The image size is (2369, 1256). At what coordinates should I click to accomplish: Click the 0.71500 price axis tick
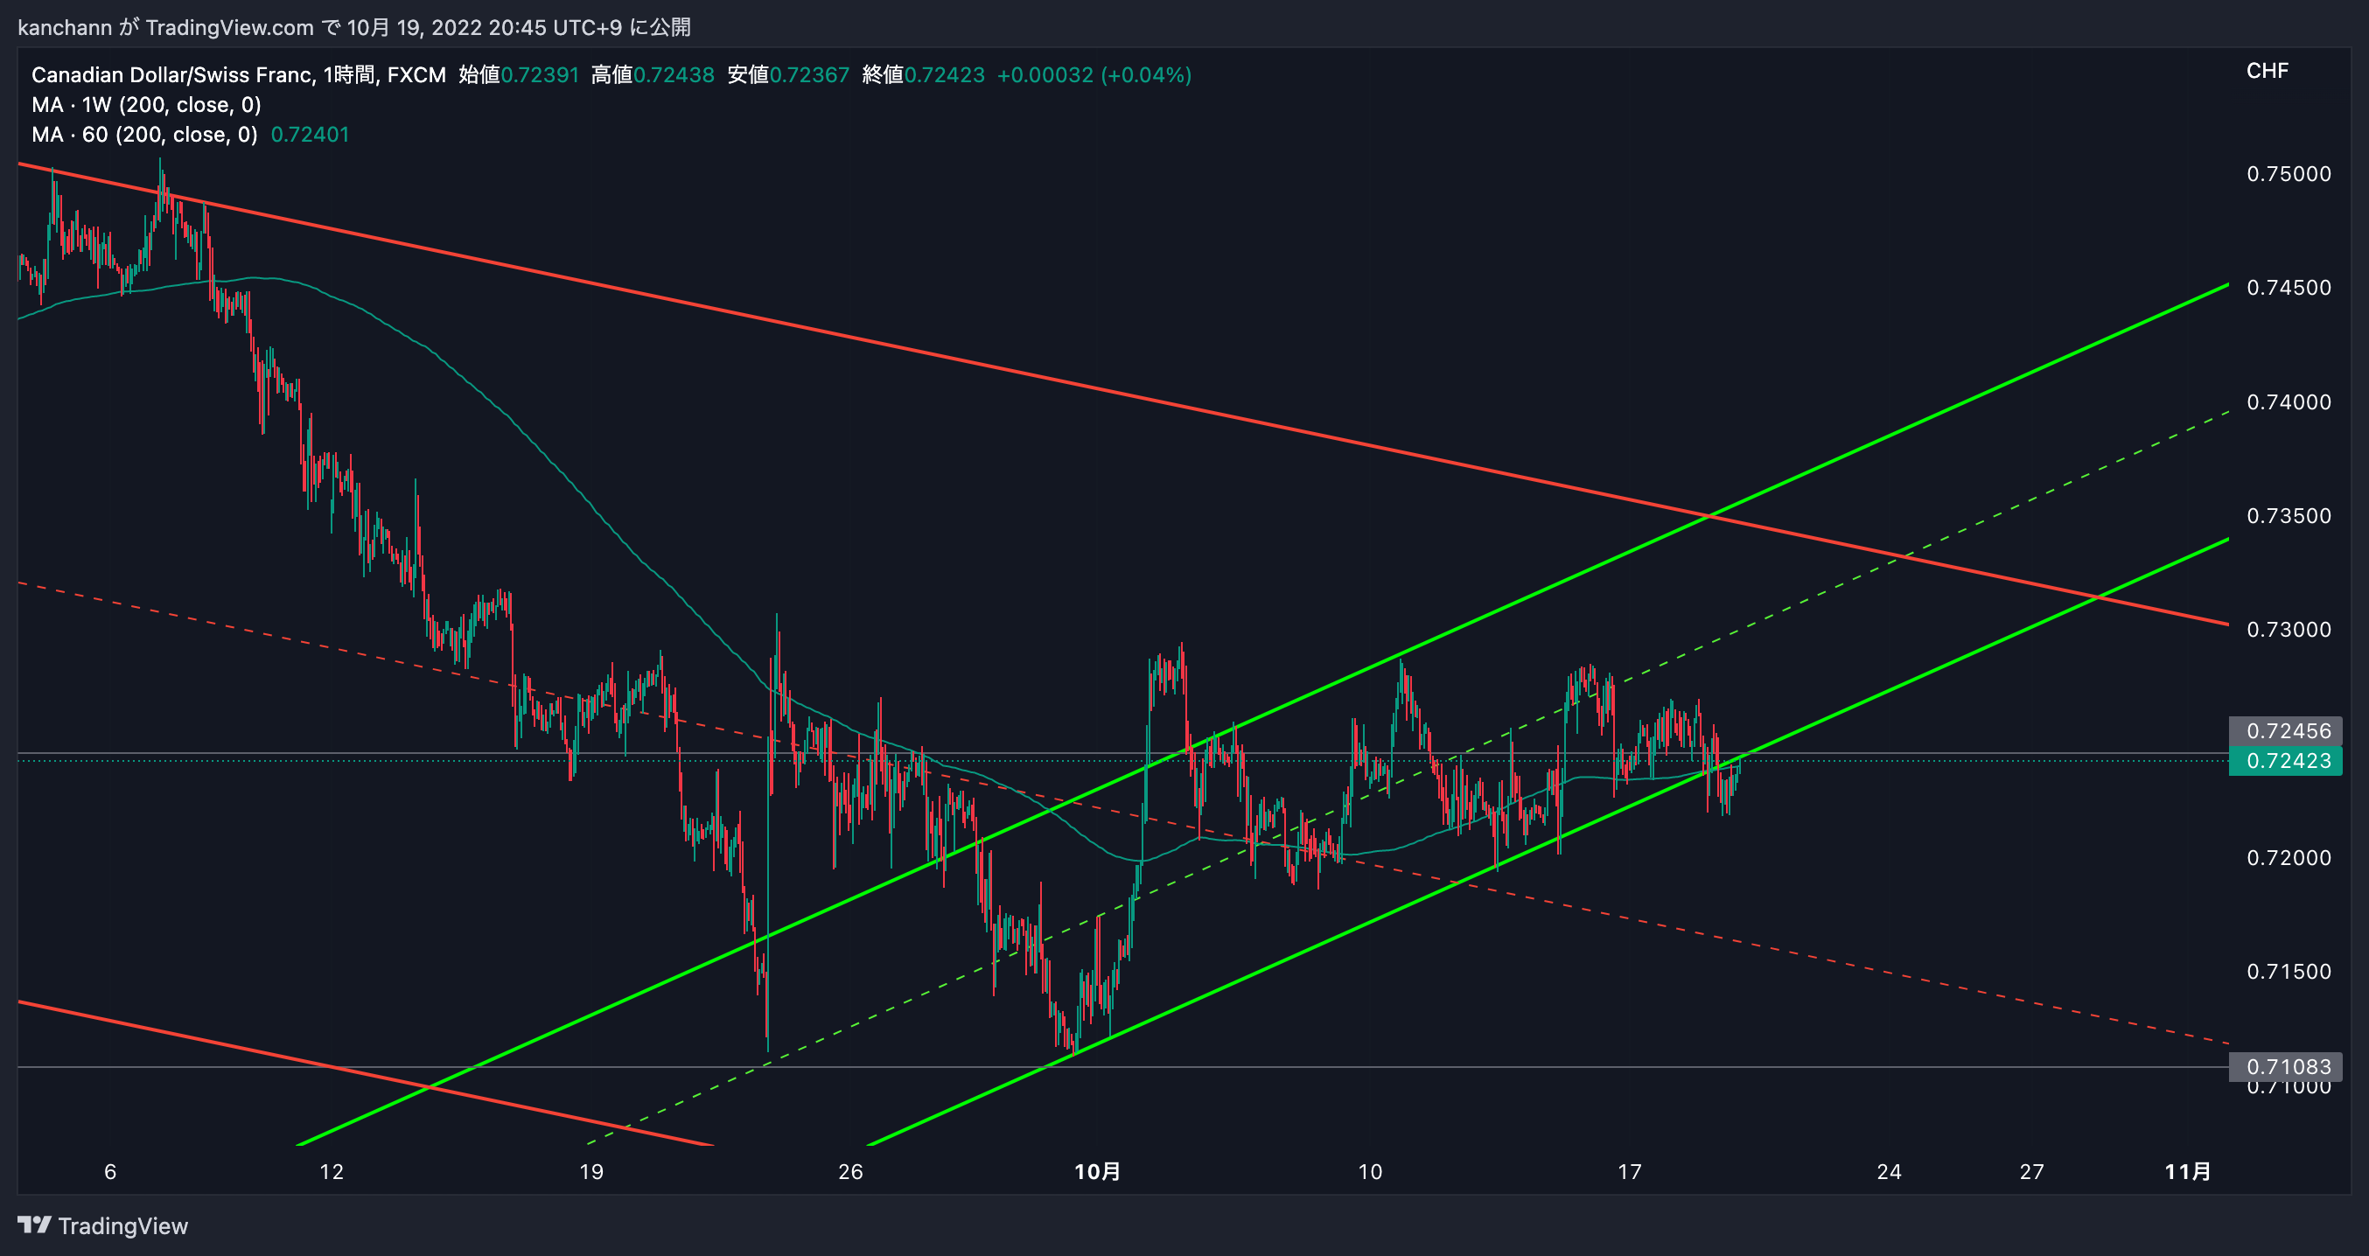(2289, 972)
